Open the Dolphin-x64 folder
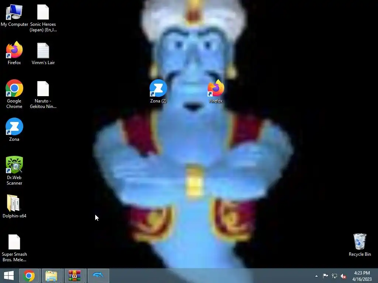The width and height of the screenshot is (378, 283). click(x=14, y=206)
